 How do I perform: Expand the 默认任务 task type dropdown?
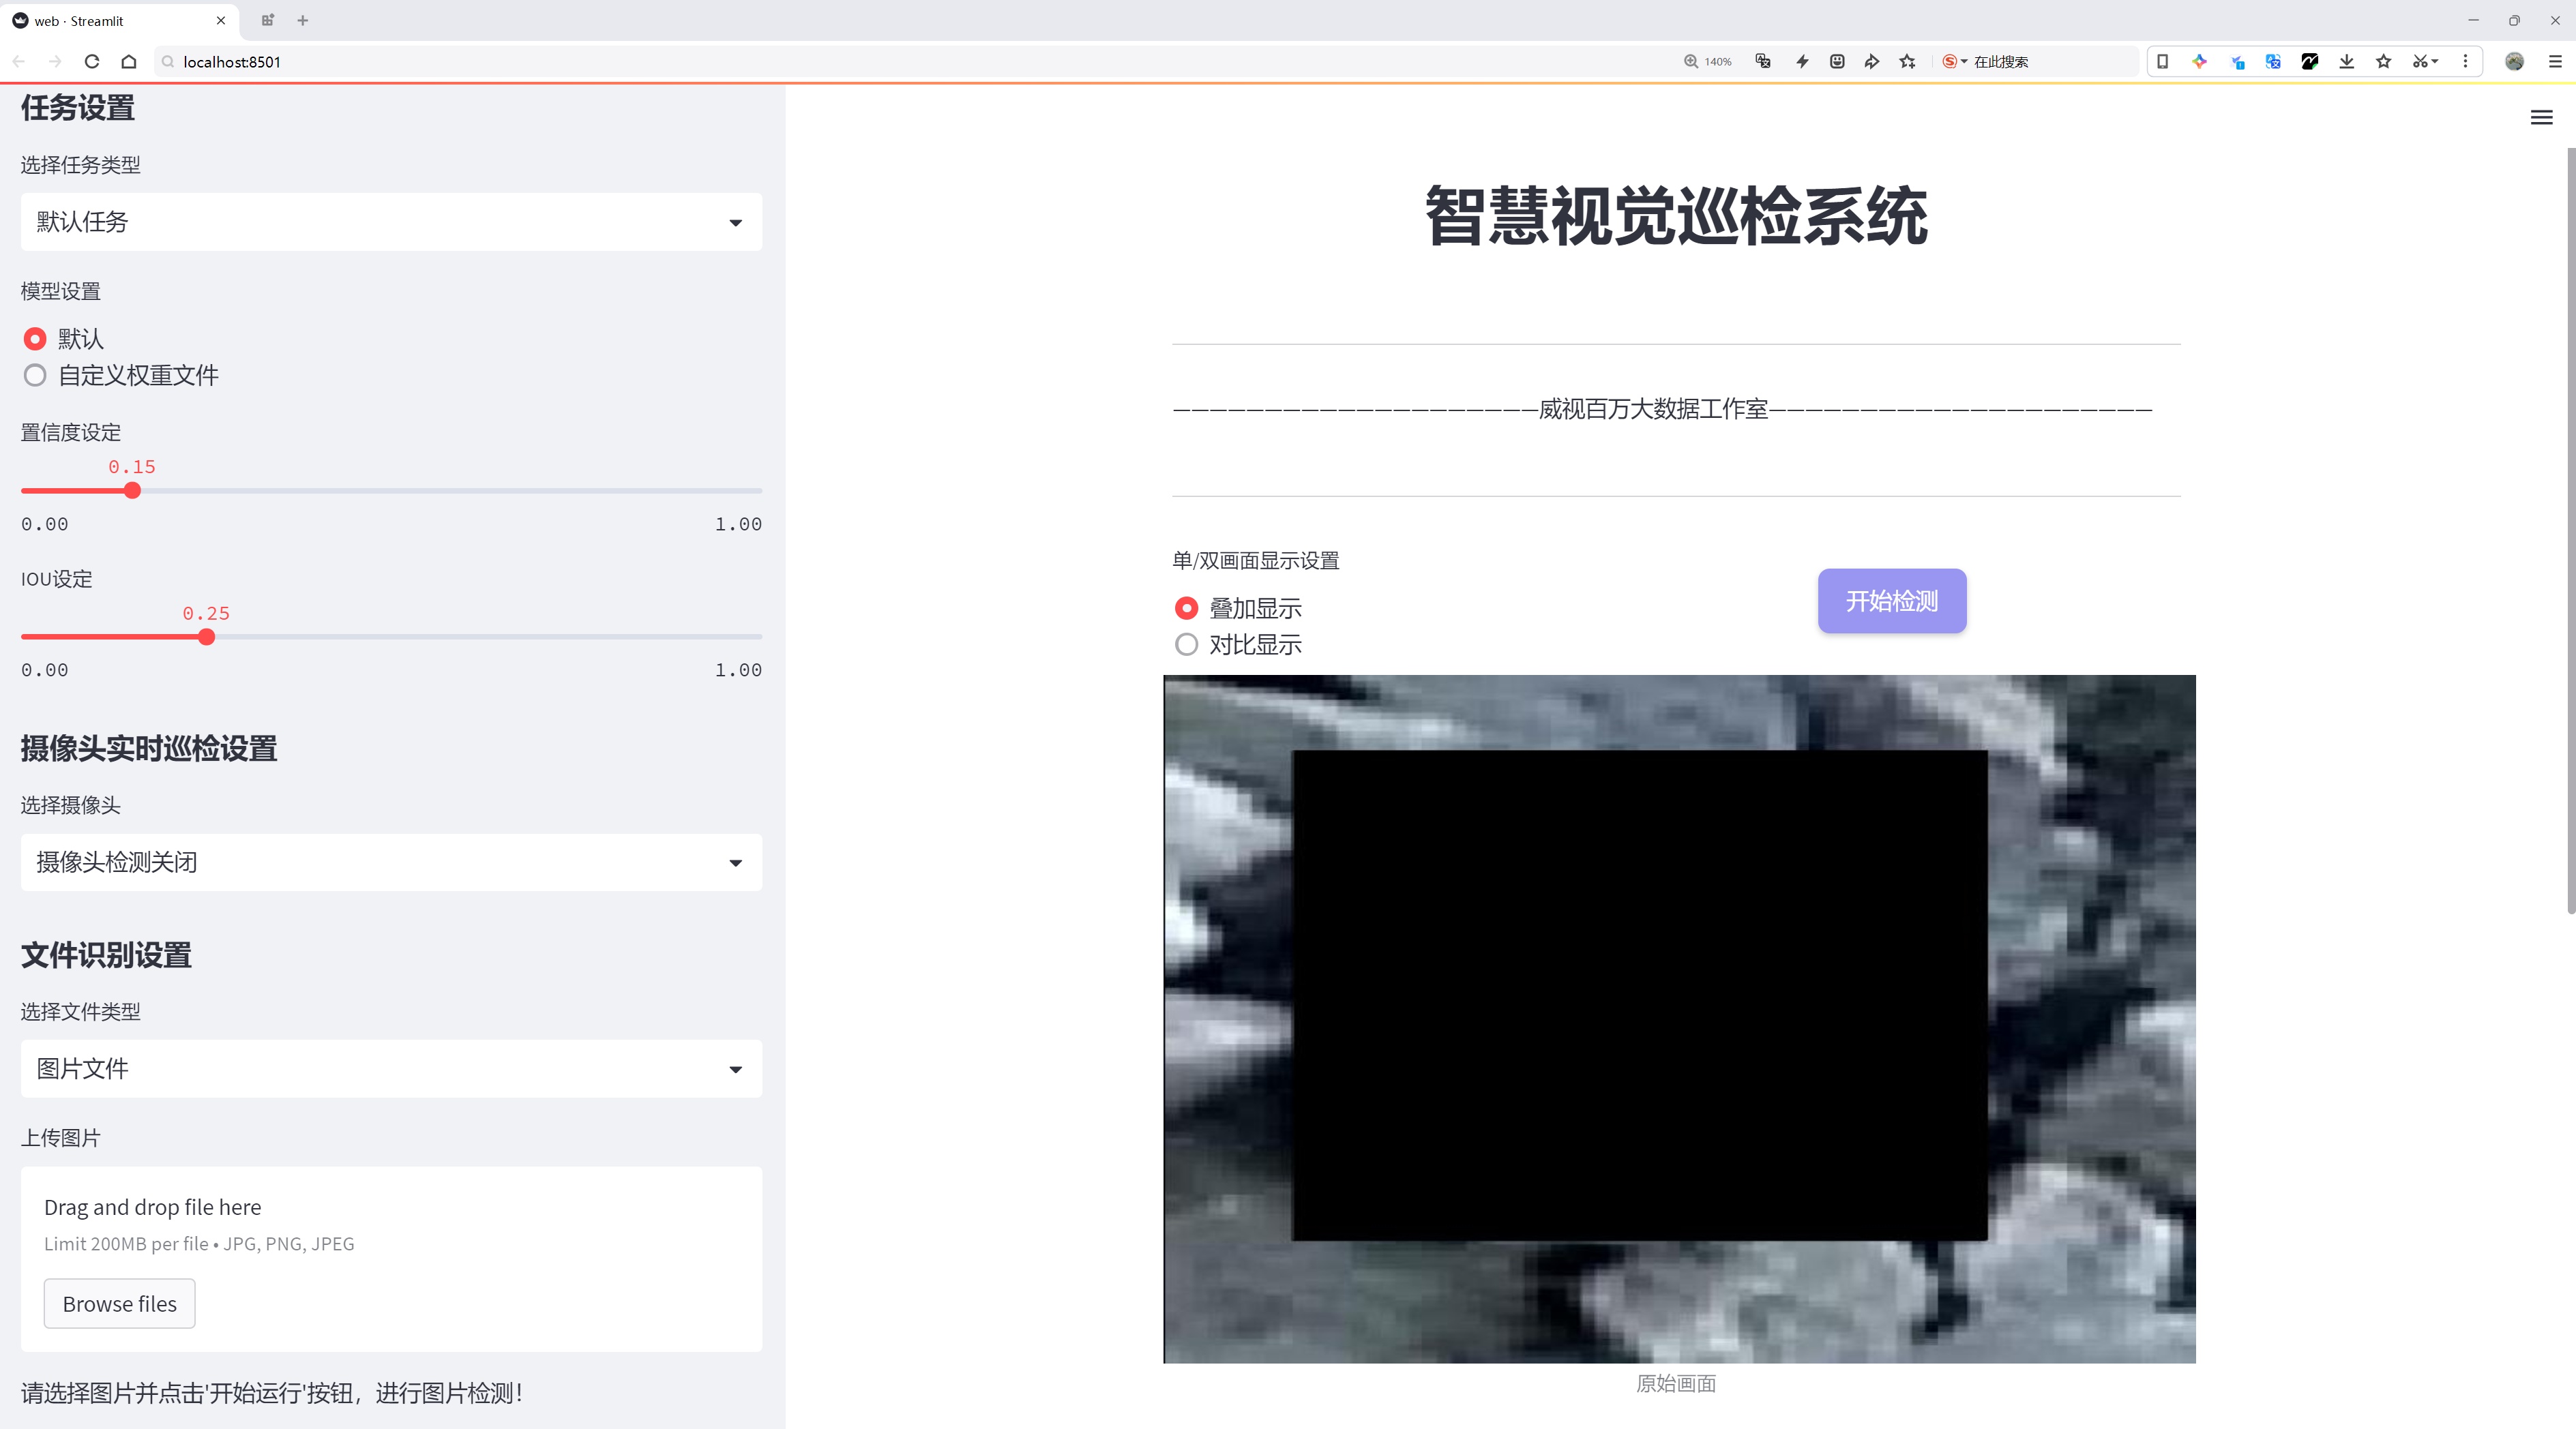(391, 222)
